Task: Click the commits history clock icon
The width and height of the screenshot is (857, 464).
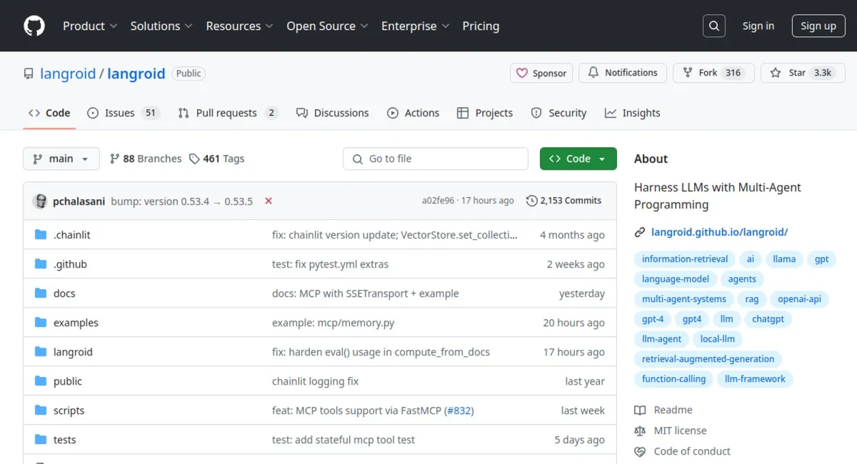Action: [531, 201]
